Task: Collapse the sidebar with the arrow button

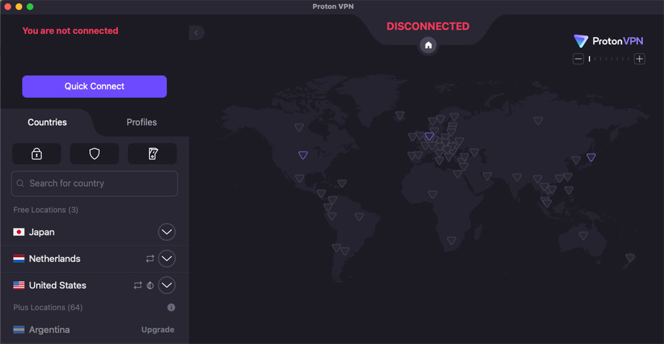Action: tap(196, 33)
